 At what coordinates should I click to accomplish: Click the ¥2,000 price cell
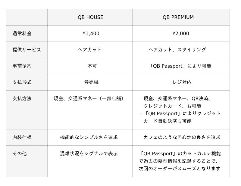pos(180,34)
